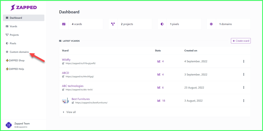
Task: View Best Furnitures stats chart icon
Action: tap(159, 101)
